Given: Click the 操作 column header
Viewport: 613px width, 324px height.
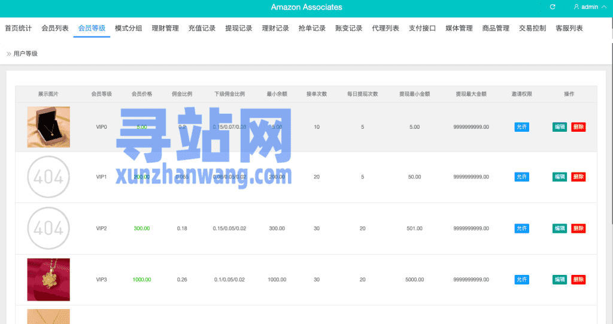Looking at the screenshot, I should pos(569,94).
